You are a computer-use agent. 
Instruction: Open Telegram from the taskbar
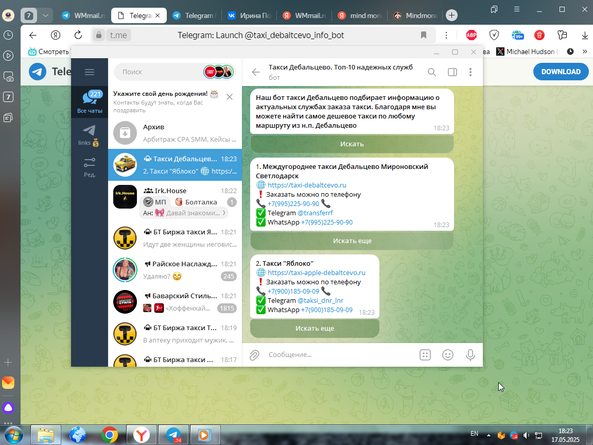point(173,435)
